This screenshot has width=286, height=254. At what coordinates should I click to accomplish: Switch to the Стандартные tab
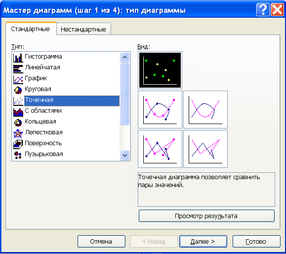pyautogui.click(x=31, y=29)
